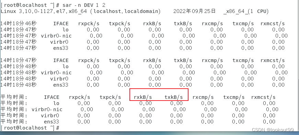This screenshot has height=135, width=299.
Task: Click 'ens33' in the 14时18分48秒 row
Action: pyautogui.click(x=61, y=85)
